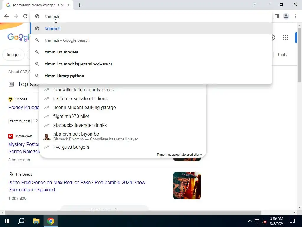The image size is (302, 227).
Task: Select fani willis fulton county ethics
Action: [123, 90]
